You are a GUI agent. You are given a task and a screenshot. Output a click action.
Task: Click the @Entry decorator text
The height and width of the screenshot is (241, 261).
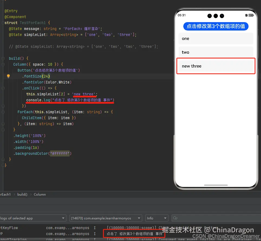pos(11,11)
